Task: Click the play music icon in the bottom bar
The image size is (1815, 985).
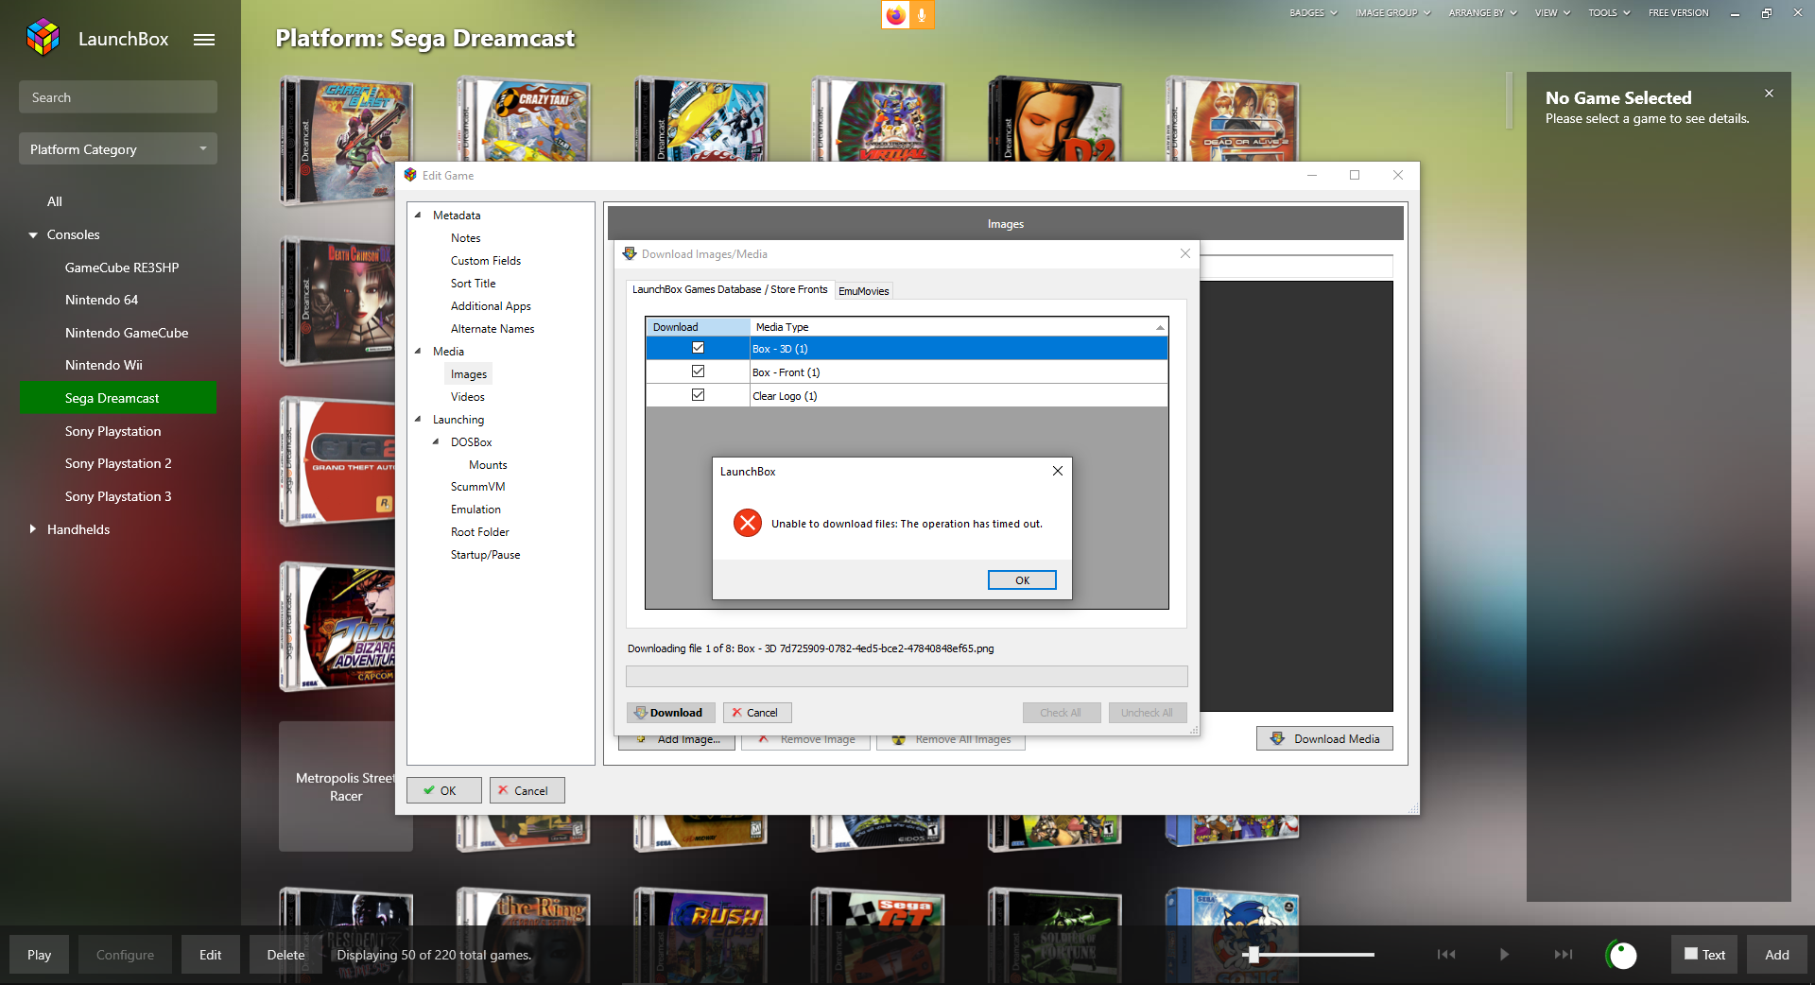Action: pos(1504,954)
